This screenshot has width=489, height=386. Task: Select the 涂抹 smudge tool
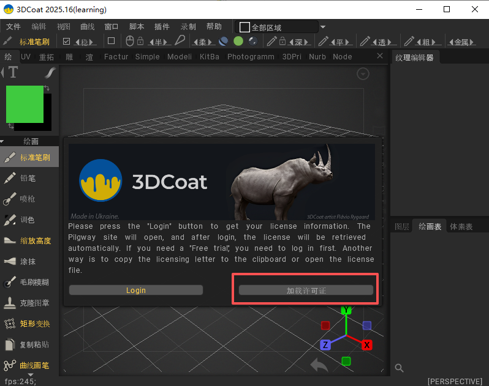pos(29,261)
